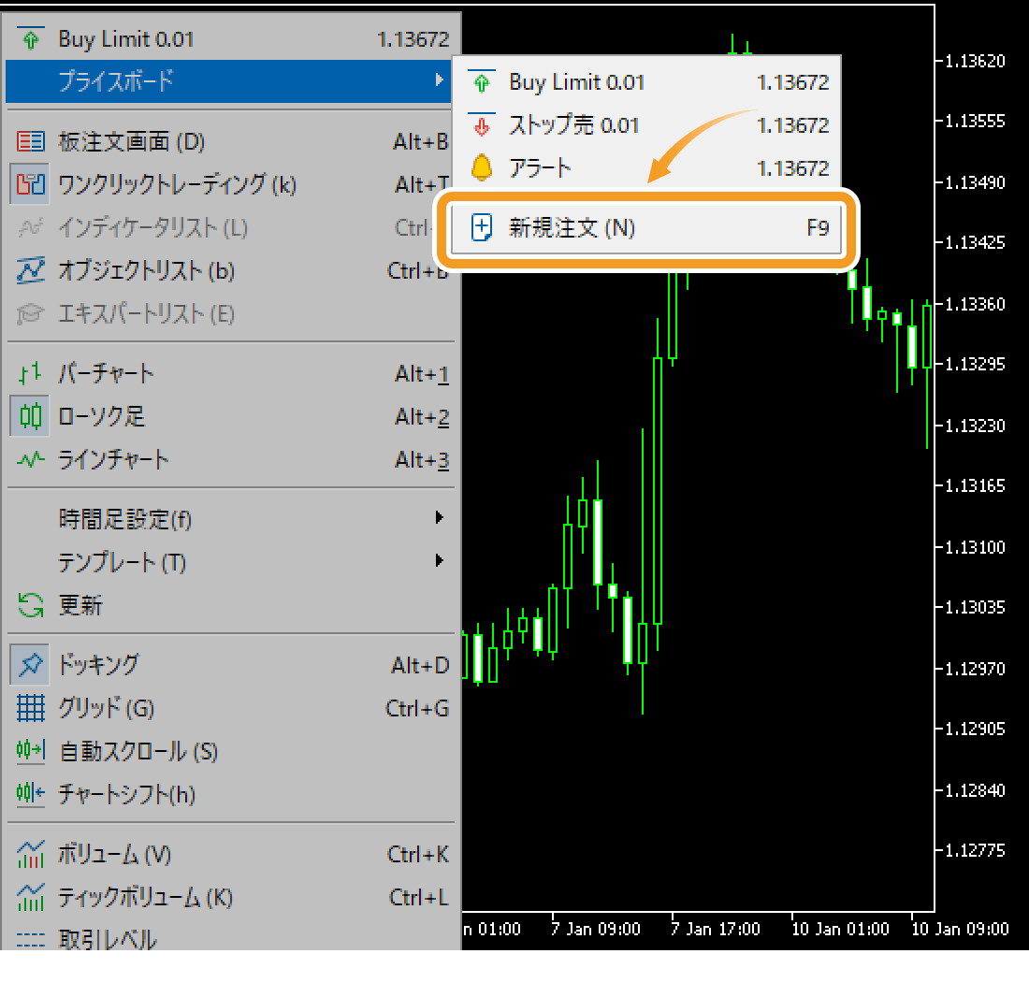The height and width of the screenshot is (997, 1029).
Task: Click price label 1.13360 on price axis
Action: click(975, 304)
